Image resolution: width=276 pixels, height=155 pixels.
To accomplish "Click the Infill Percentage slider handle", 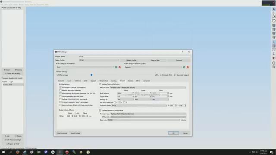I will (x=91, y=75).
